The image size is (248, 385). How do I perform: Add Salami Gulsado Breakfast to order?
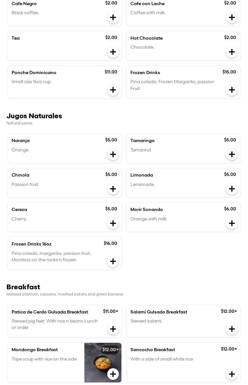232,329
